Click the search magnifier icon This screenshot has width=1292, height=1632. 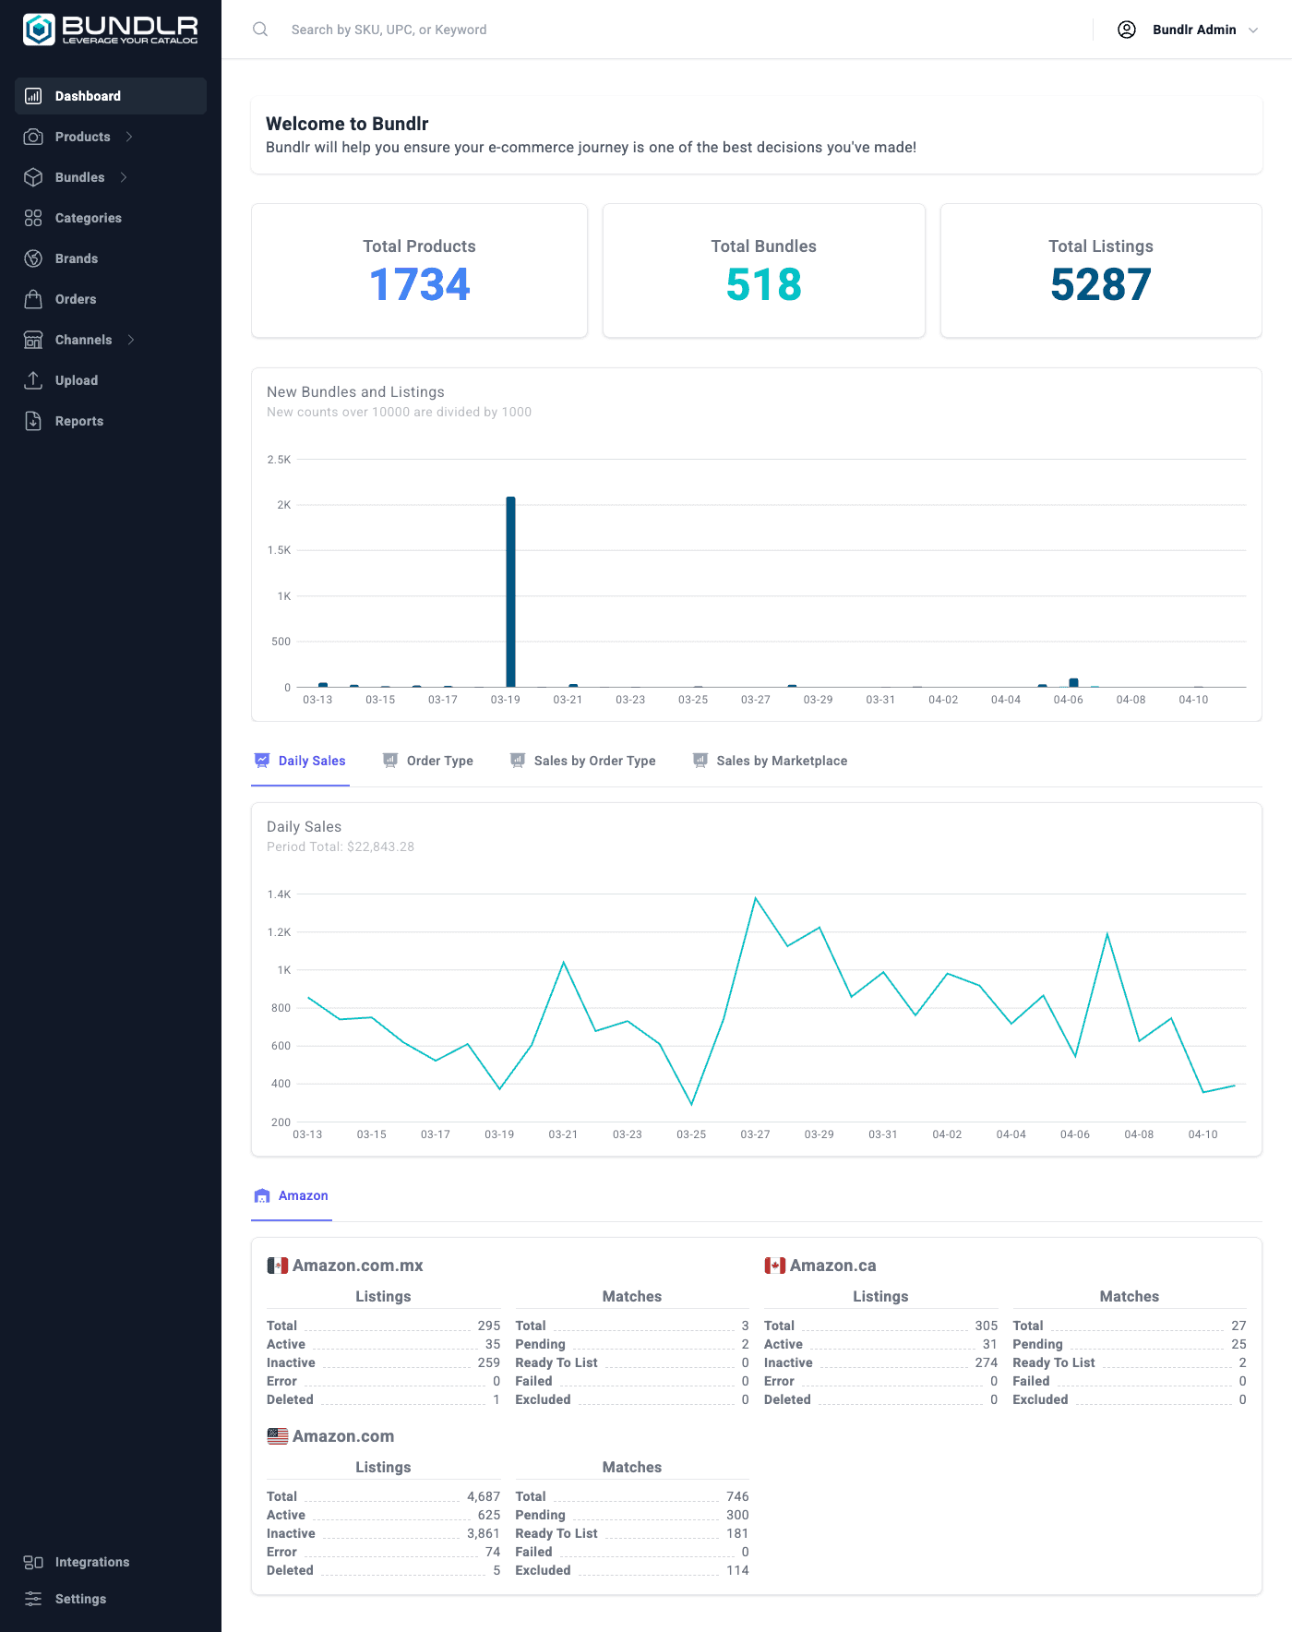point(260,30)
